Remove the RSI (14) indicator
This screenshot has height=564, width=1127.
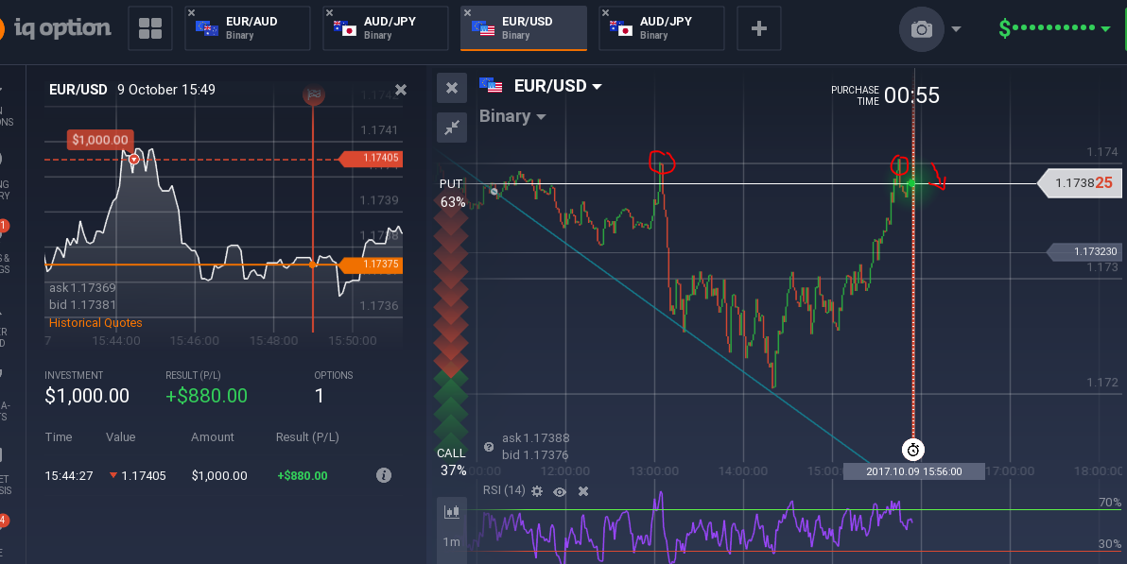click(x=583, y=491)
